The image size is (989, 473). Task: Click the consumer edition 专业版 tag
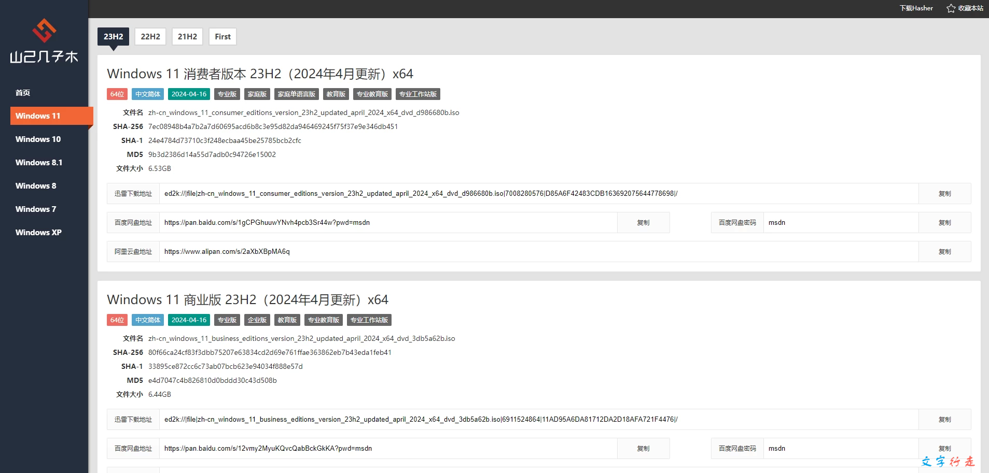coord(227,94)
